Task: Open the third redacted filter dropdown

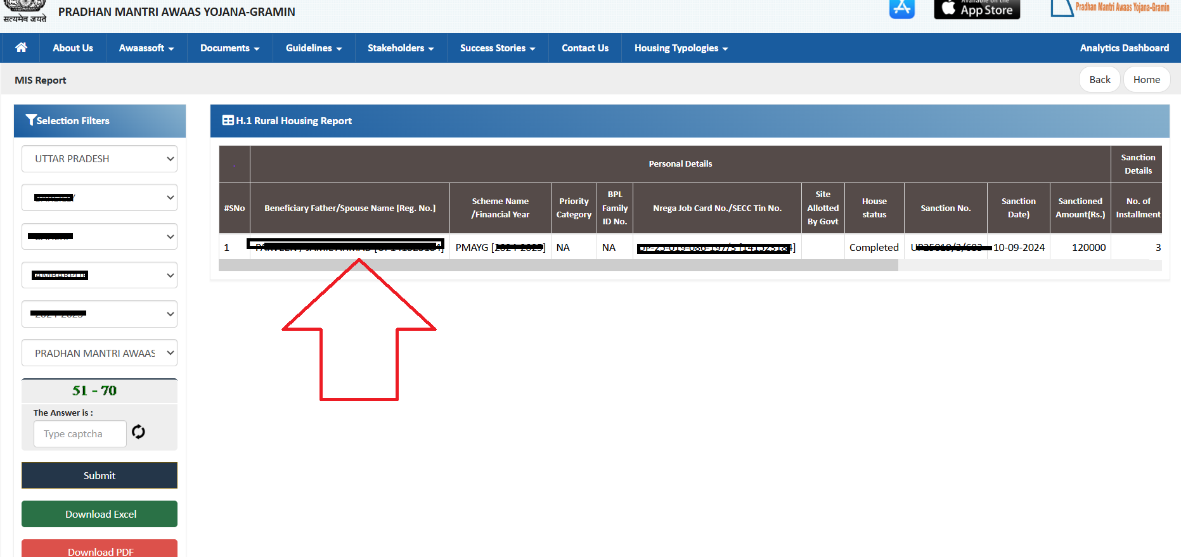Action: pos(100,236)
